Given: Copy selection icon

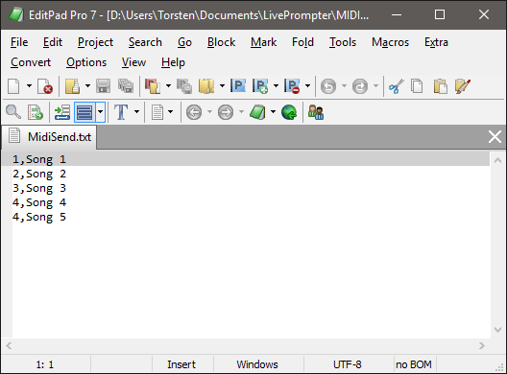Looking at the screenshot, I should click(x=417, y=86).
